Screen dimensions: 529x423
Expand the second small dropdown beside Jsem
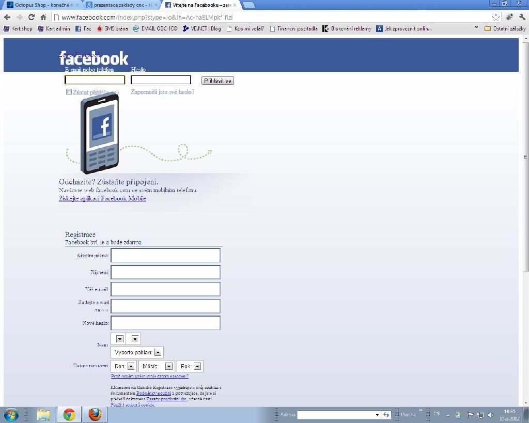coord(135,339)
